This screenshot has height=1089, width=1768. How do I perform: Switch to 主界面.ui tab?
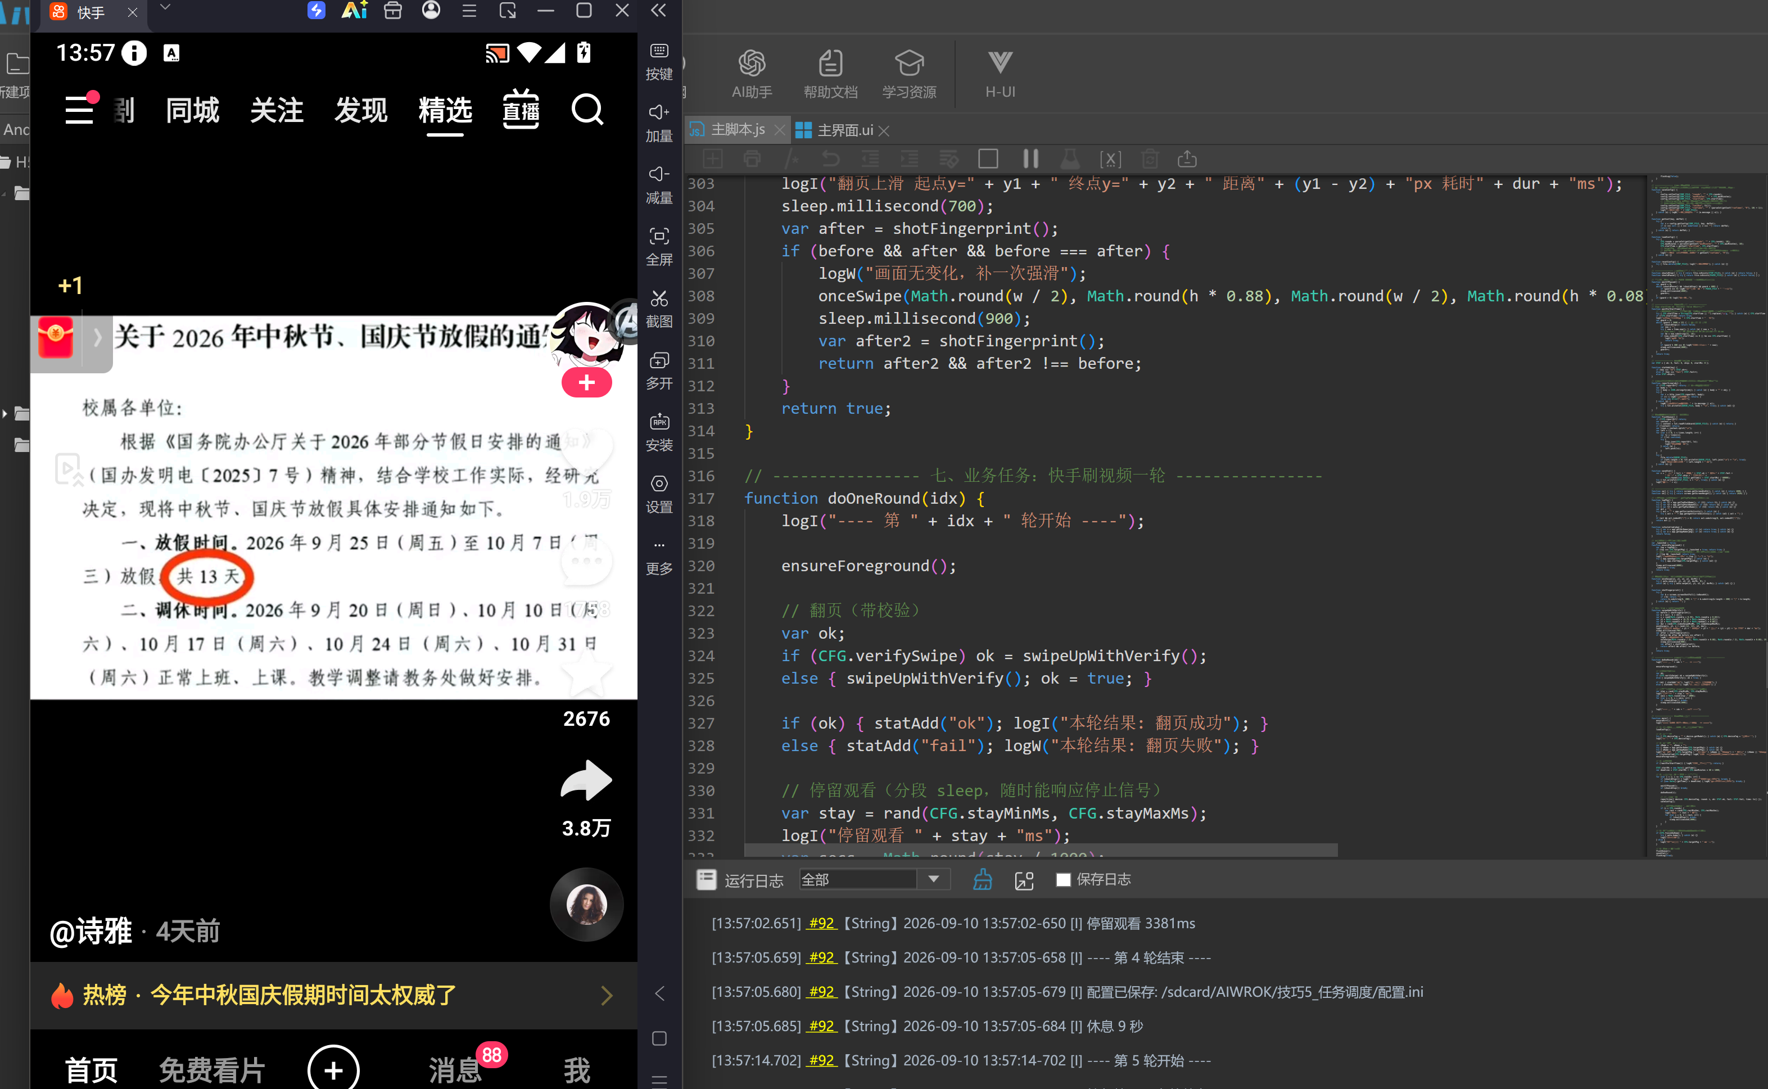click(845, 130)
